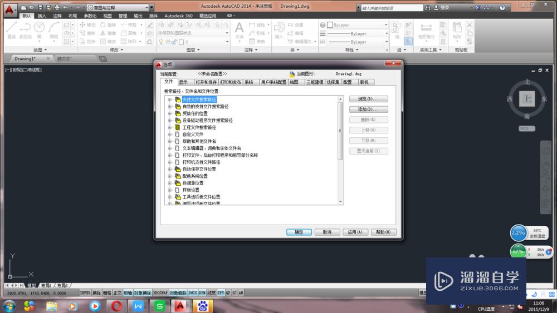Click the 帮助(H) help button

click(383, 232)
